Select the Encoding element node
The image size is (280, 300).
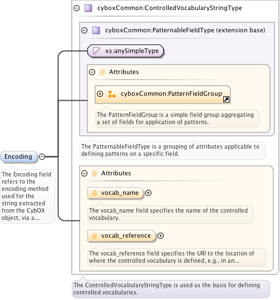pos(18,157)
